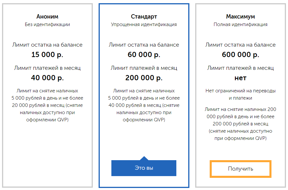288x190 pixels.
Task: Click the "Без идентификации" subtitle
Action: [47, 24]
